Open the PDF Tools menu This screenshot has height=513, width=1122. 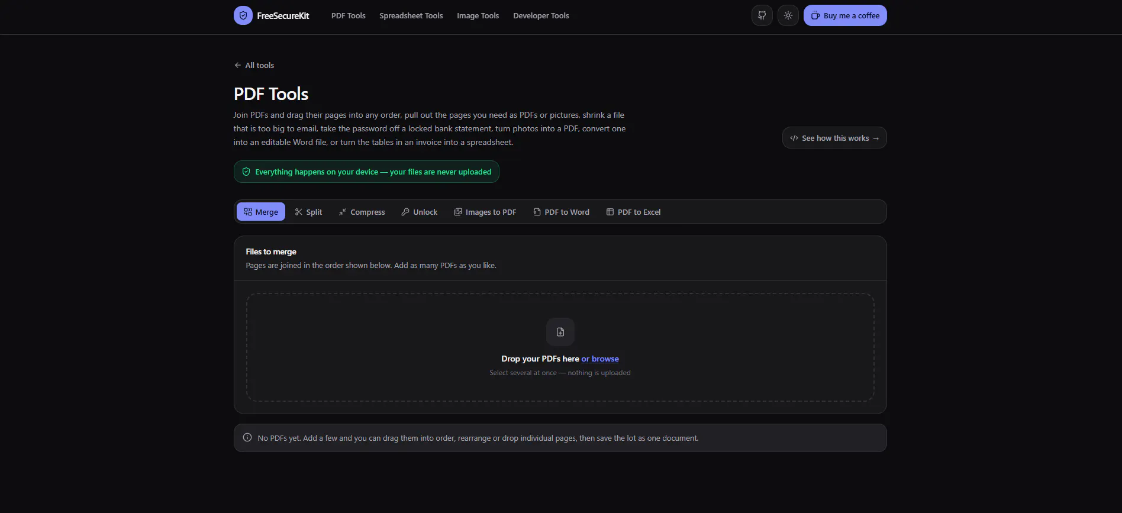tap(349, 15)
